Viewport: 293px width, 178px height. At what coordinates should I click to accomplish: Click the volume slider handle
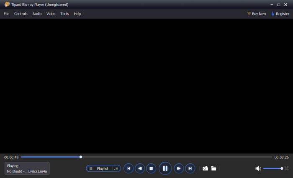click(282, 168)
